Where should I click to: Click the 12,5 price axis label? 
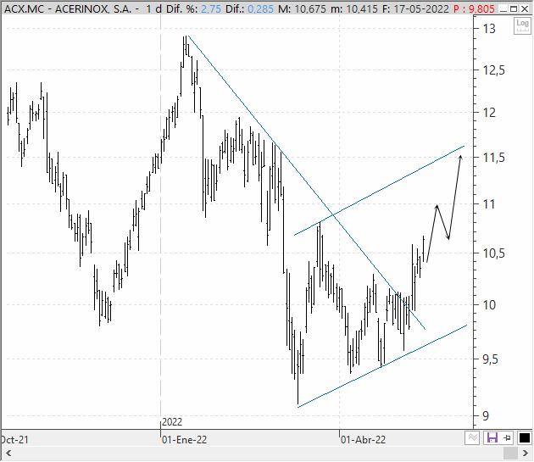(494, 70)
